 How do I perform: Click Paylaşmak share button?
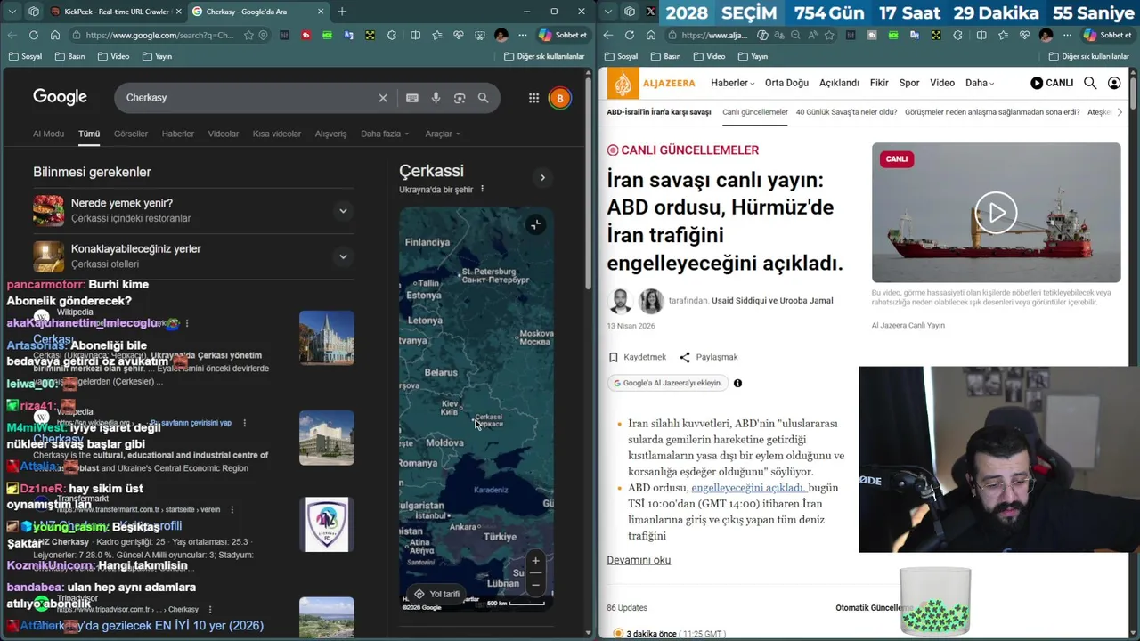point(709,357)
